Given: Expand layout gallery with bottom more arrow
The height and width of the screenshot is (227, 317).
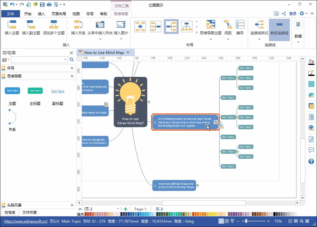Looking at the screenshot, I should click(x=197, y=32).
